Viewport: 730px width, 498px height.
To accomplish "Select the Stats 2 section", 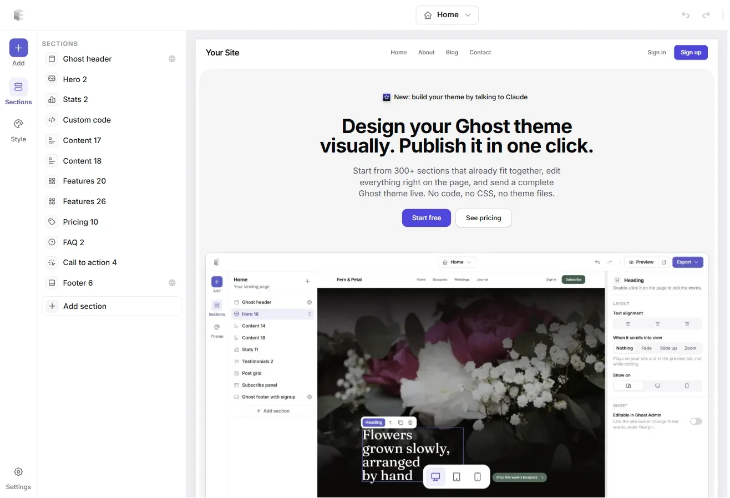I will (x=111, y=99).
